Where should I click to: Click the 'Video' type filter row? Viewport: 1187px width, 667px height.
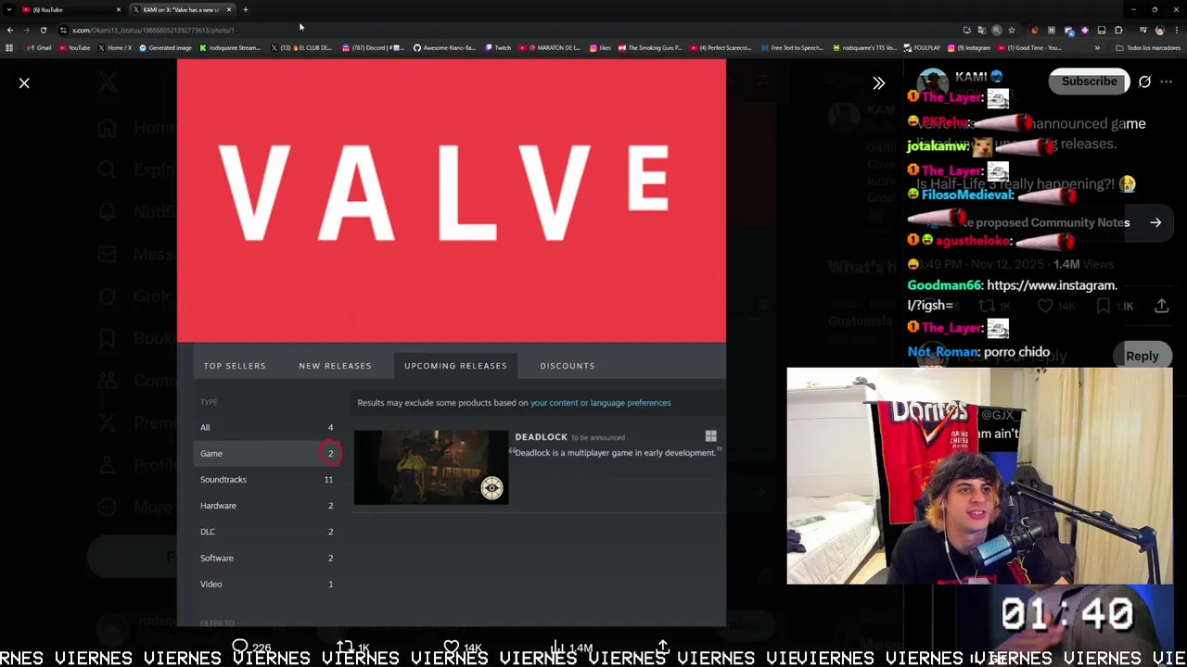pos(267,584)
